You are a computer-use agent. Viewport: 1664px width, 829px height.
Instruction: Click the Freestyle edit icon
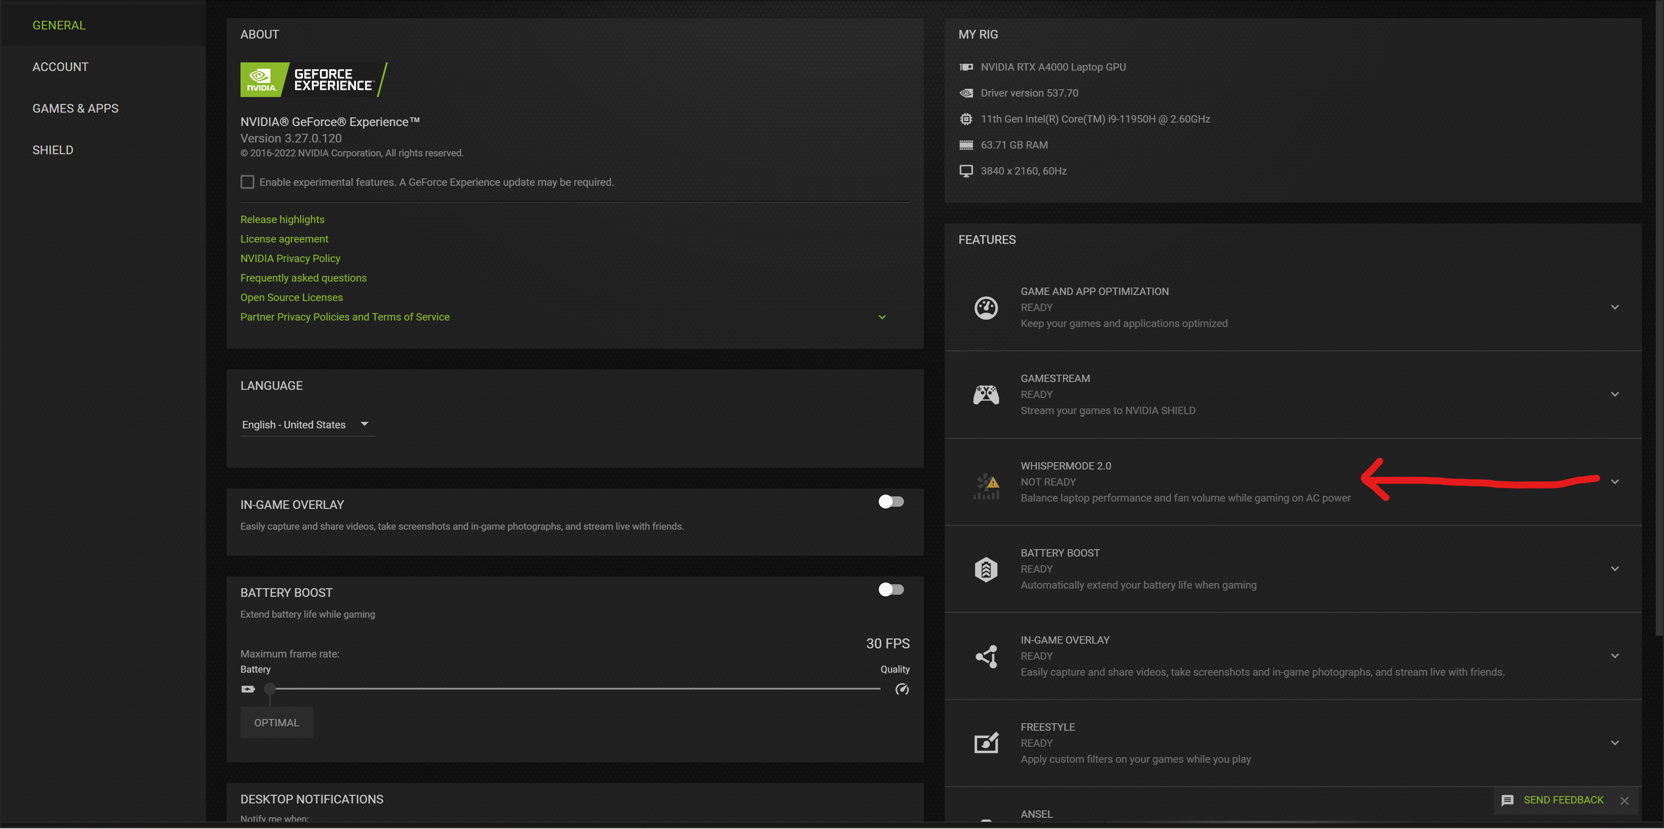click(986, 743)
